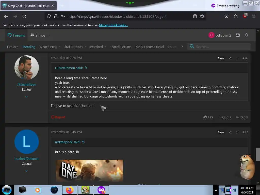
Task: Open the uBlock extension icon with badge
Action: [x=245, y=16]
